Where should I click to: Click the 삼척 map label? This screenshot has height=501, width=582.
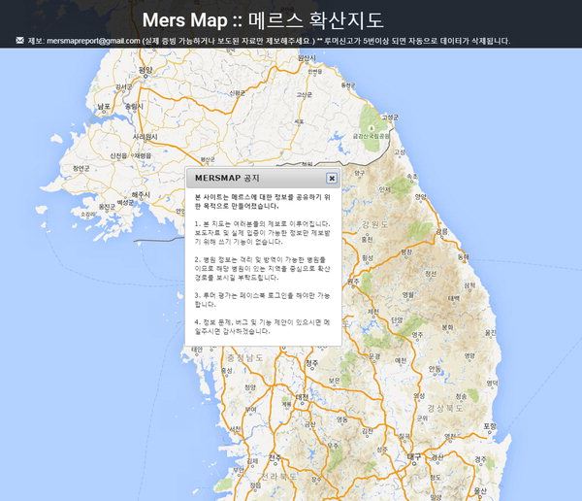point(469,285)
